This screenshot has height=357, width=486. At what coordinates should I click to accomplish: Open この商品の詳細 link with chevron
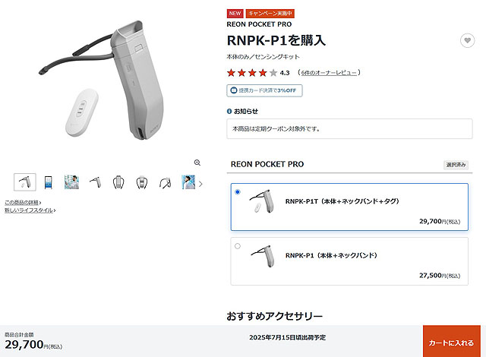(x=23, y=202)
